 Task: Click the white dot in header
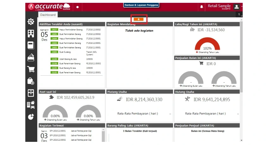point(78,7)
